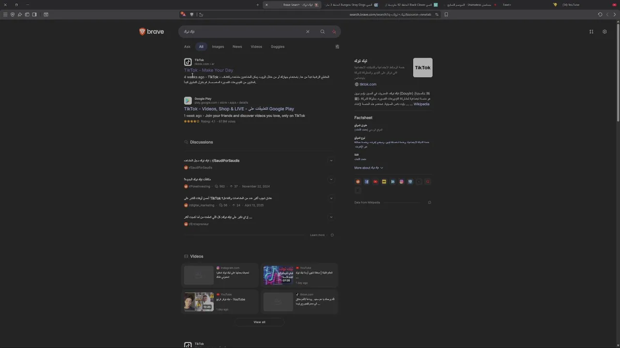Open YouTube profile icon in knowledge panel
Image resolution: width=620 pixels, height=348 pixels.
tap(375, 182)
